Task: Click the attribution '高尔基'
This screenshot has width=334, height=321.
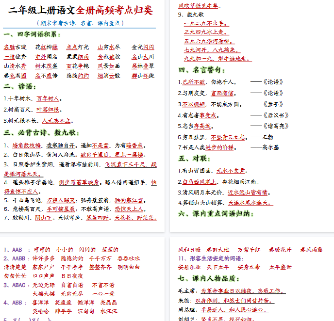Action: pos(270,147)
